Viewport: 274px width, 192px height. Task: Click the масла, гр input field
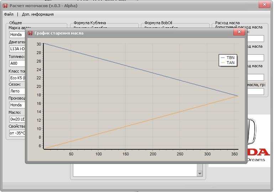[255, 92]
